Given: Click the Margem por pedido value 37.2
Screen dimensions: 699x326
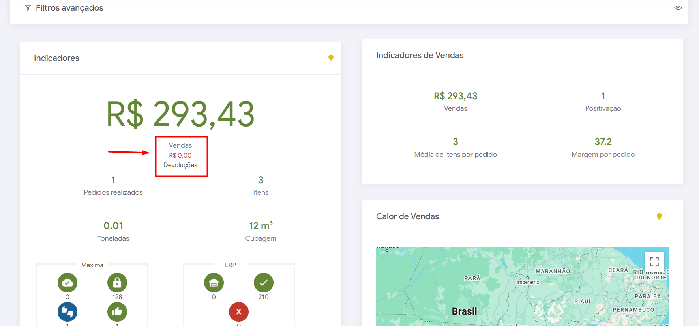Looking at the screenshot, I should (603, 142).
